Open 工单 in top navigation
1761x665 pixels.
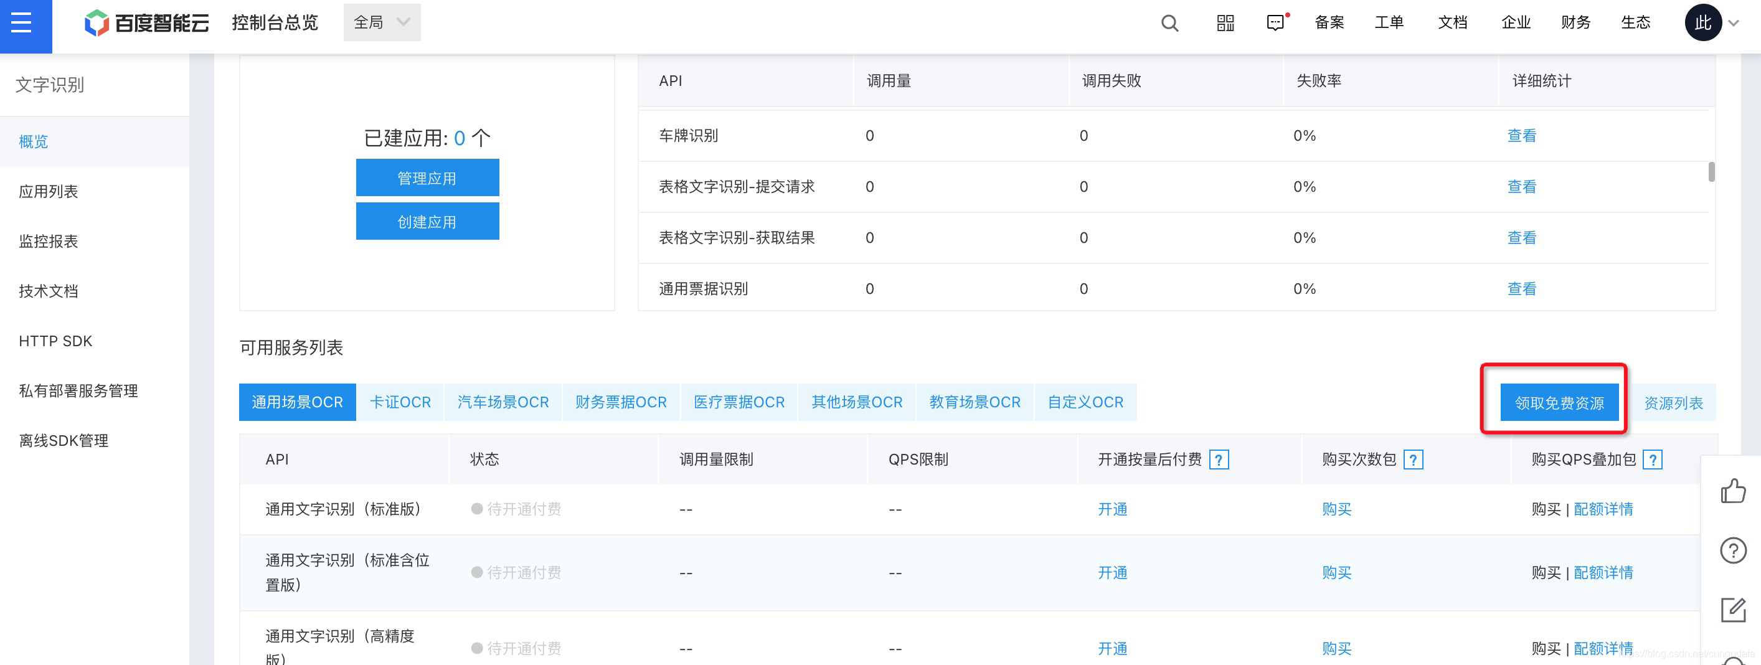[x=1389, y=22]
